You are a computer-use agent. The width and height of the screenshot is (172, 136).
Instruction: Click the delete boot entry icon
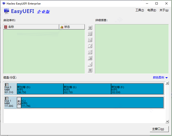(x=90, y=40)
